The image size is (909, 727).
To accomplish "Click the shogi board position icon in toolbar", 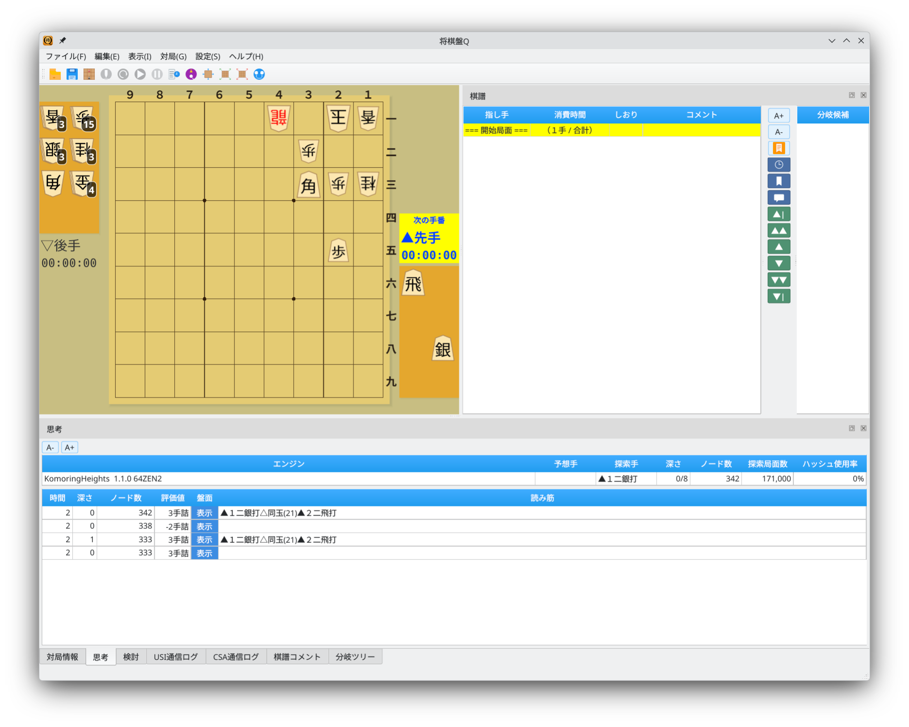I will 89,74.
